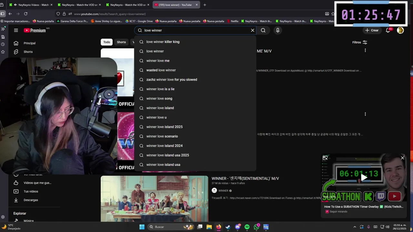Screen dimensions: 413x232
Task: Select the Shorts filter chip
Action: [121, 42]
